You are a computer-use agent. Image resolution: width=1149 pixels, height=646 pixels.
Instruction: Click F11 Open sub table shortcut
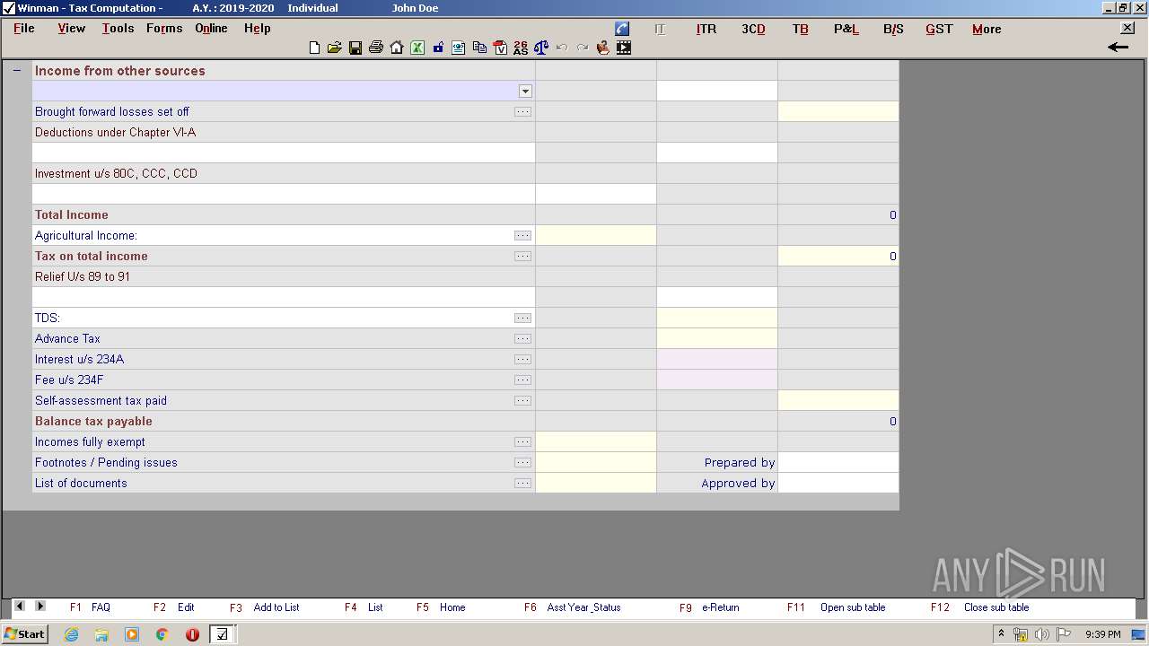(836, 607)
